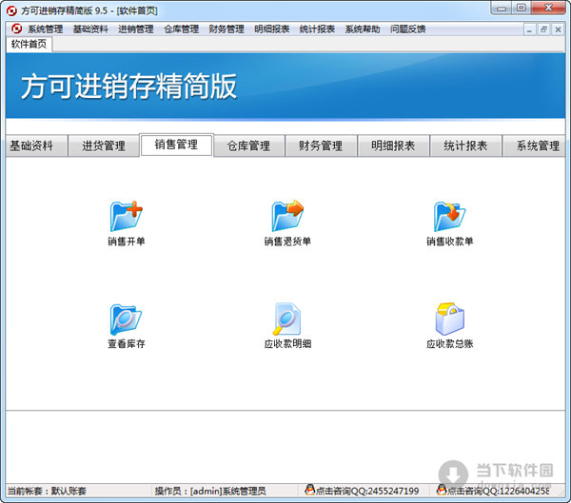Click the 应收款总账 label text
Screen dimensions: 571x503
click(450, 344)
